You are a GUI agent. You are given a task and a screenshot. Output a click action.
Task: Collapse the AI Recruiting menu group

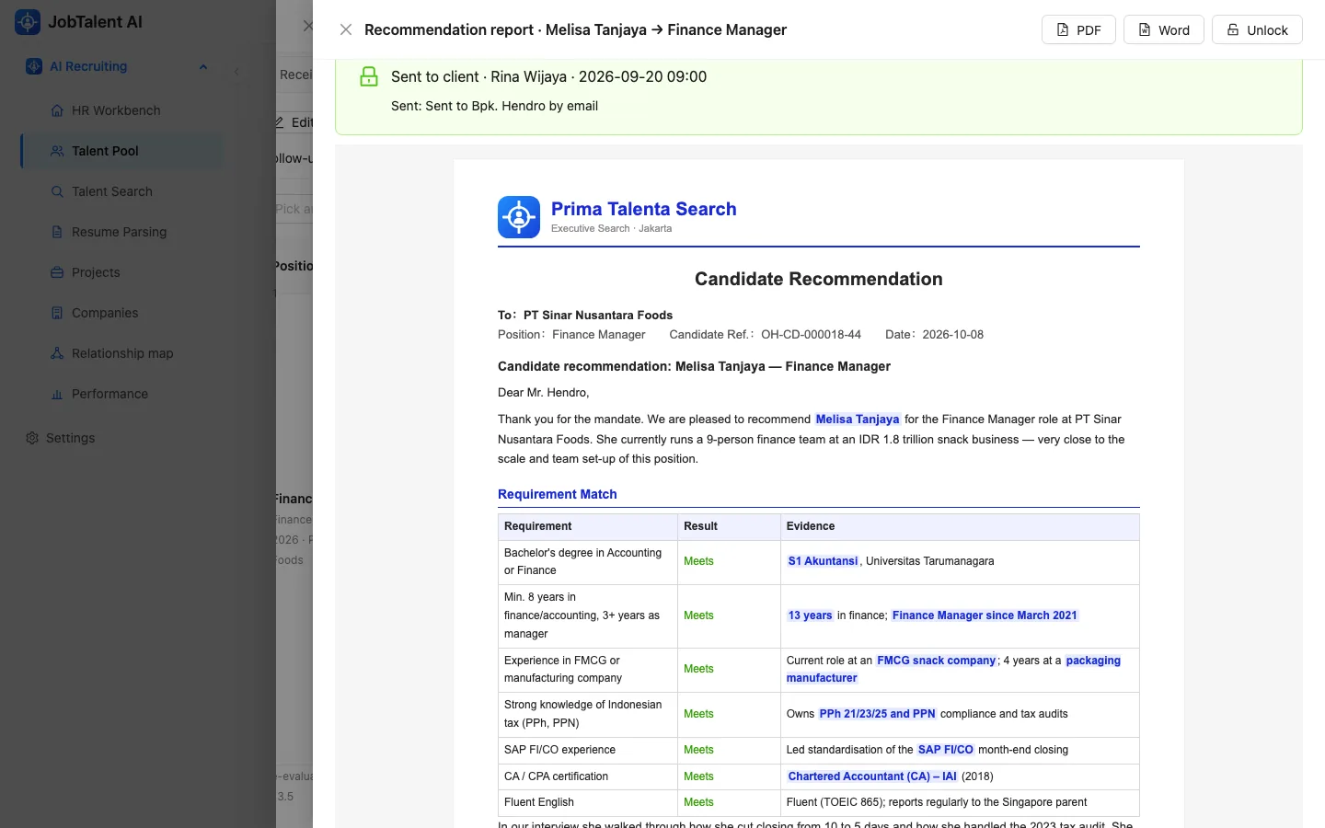(203, 66)
